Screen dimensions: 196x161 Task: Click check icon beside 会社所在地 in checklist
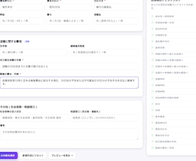153,29
